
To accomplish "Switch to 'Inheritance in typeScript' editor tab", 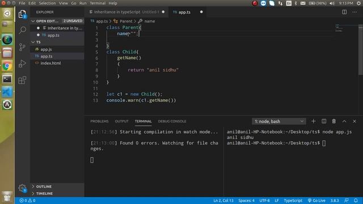I will [x=127, y=12].
